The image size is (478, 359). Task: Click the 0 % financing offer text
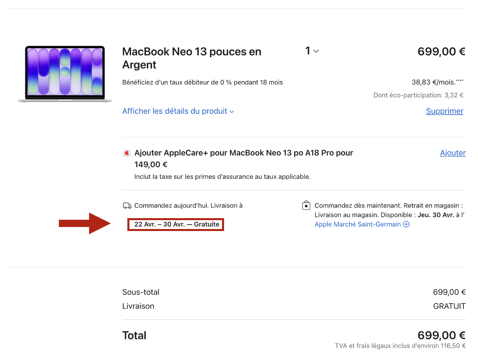tap(202, 83)
